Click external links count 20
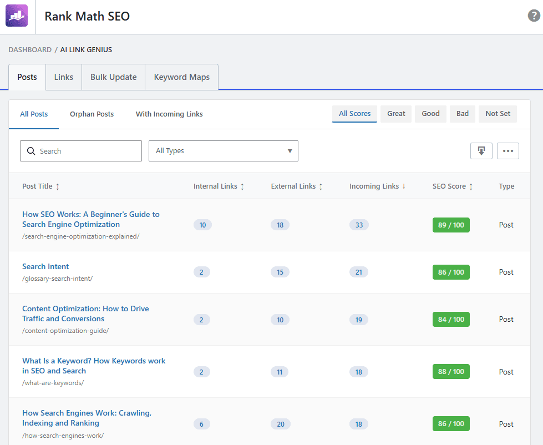Screen dimensions: 543x445 click(281, 424)
